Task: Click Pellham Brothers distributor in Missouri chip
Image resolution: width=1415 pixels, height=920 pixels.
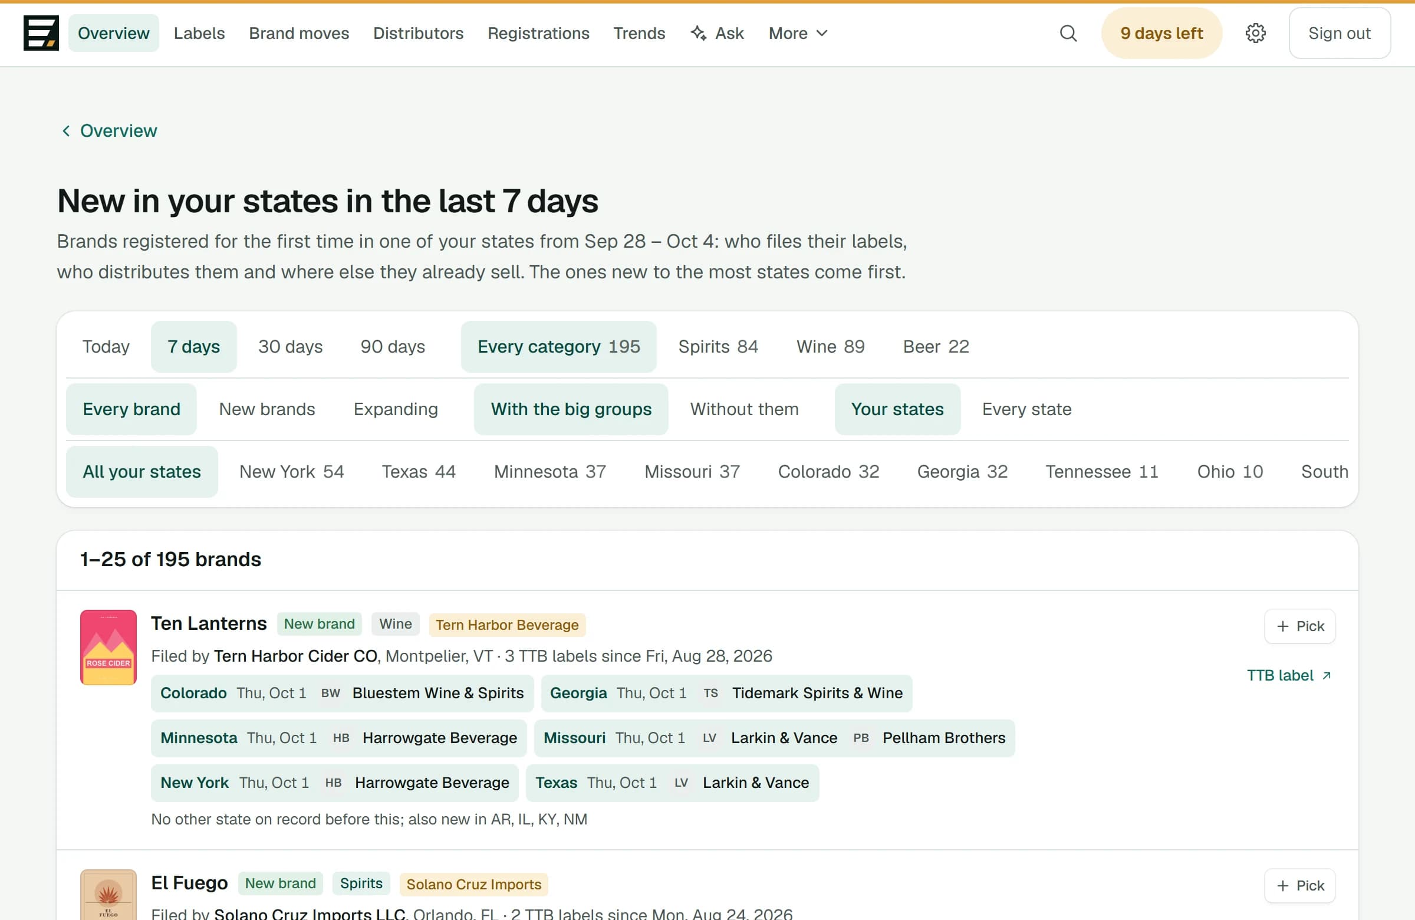Action: click(943, 738)
